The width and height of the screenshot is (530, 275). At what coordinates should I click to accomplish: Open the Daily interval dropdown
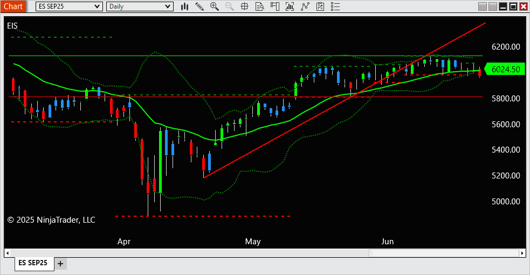click(140, 6)
